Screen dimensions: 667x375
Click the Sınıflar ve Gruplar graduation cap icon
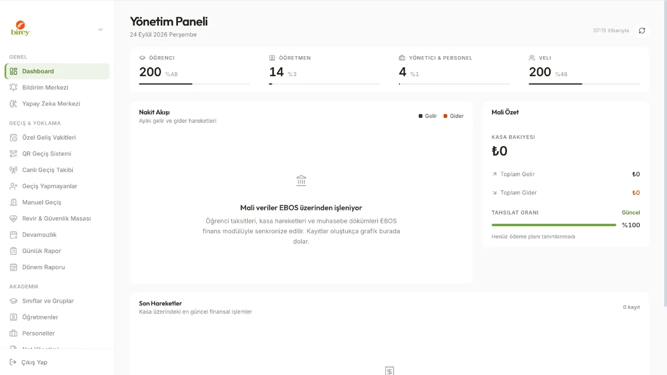coord(14,301)
